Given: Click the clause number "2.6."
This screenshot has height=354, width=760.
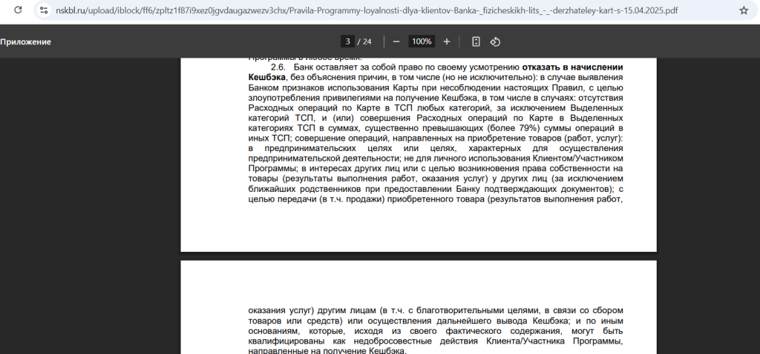Looking at the screenshot, I should (x=278, y=67).
